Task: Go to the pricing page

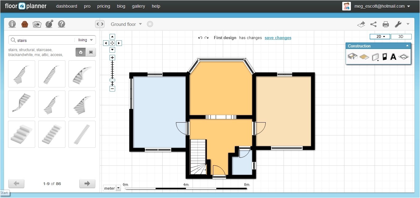Action: pyautogui.click(x=103, y=6)
